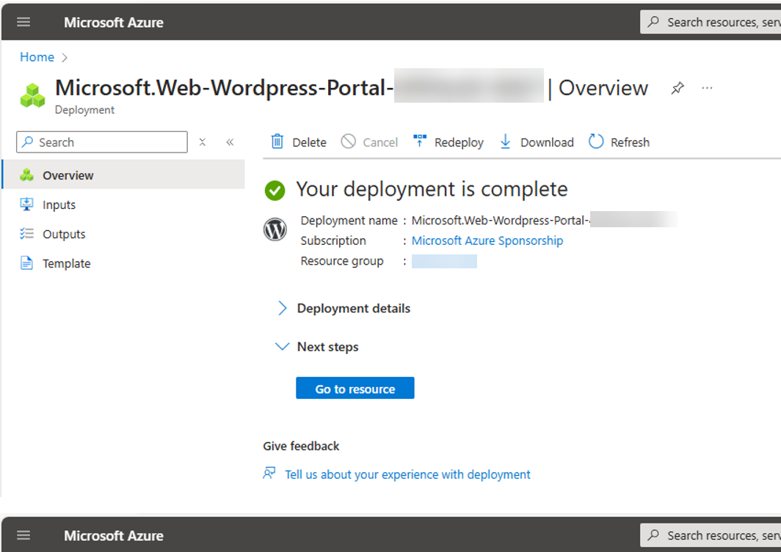Redeploy the WordPress deployment
Viewport: 781px width, 552px height.
click(x=448, y=142)
